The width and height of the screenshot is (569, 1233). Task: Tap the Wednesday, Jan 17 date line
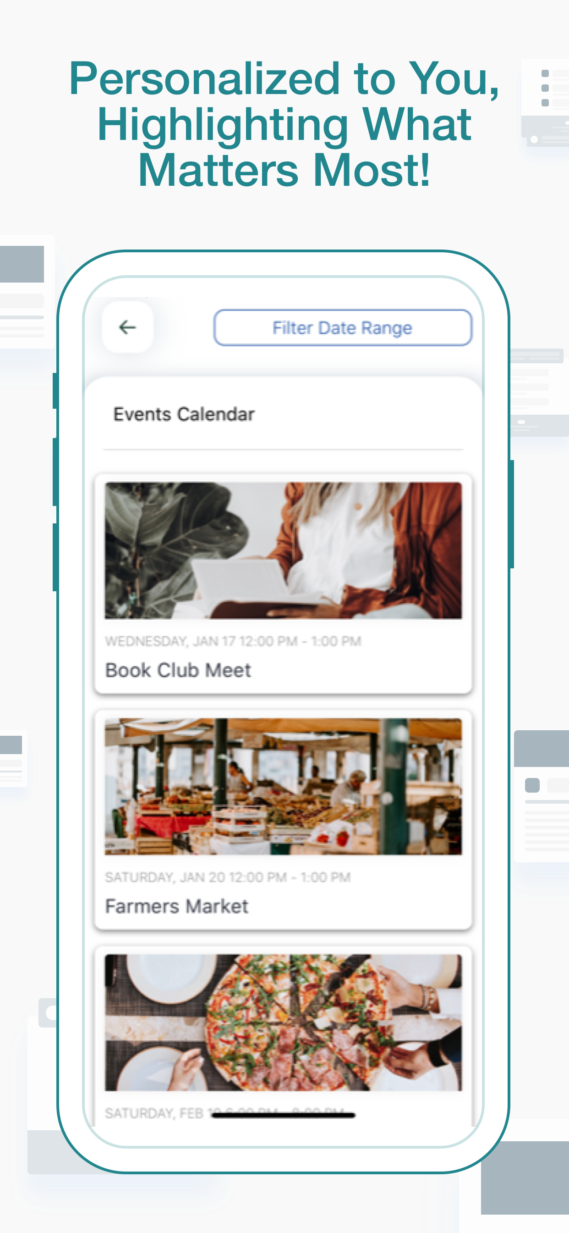pyautogui.click(x=233, y=641)
